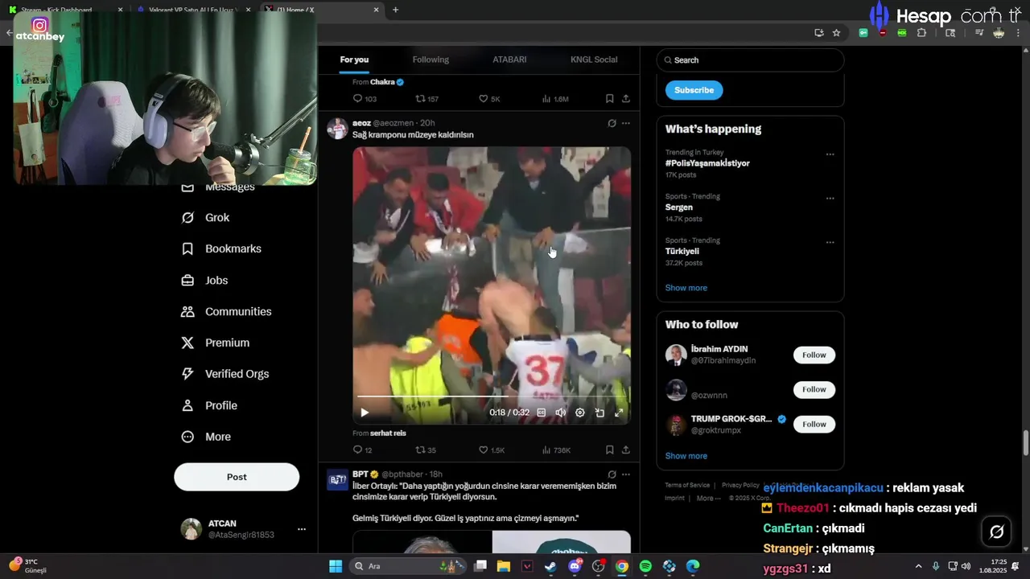Reply to the Chakra tweet (103 replies)
The width and height of the screenshot is (1030, 579).
[365, 99]
